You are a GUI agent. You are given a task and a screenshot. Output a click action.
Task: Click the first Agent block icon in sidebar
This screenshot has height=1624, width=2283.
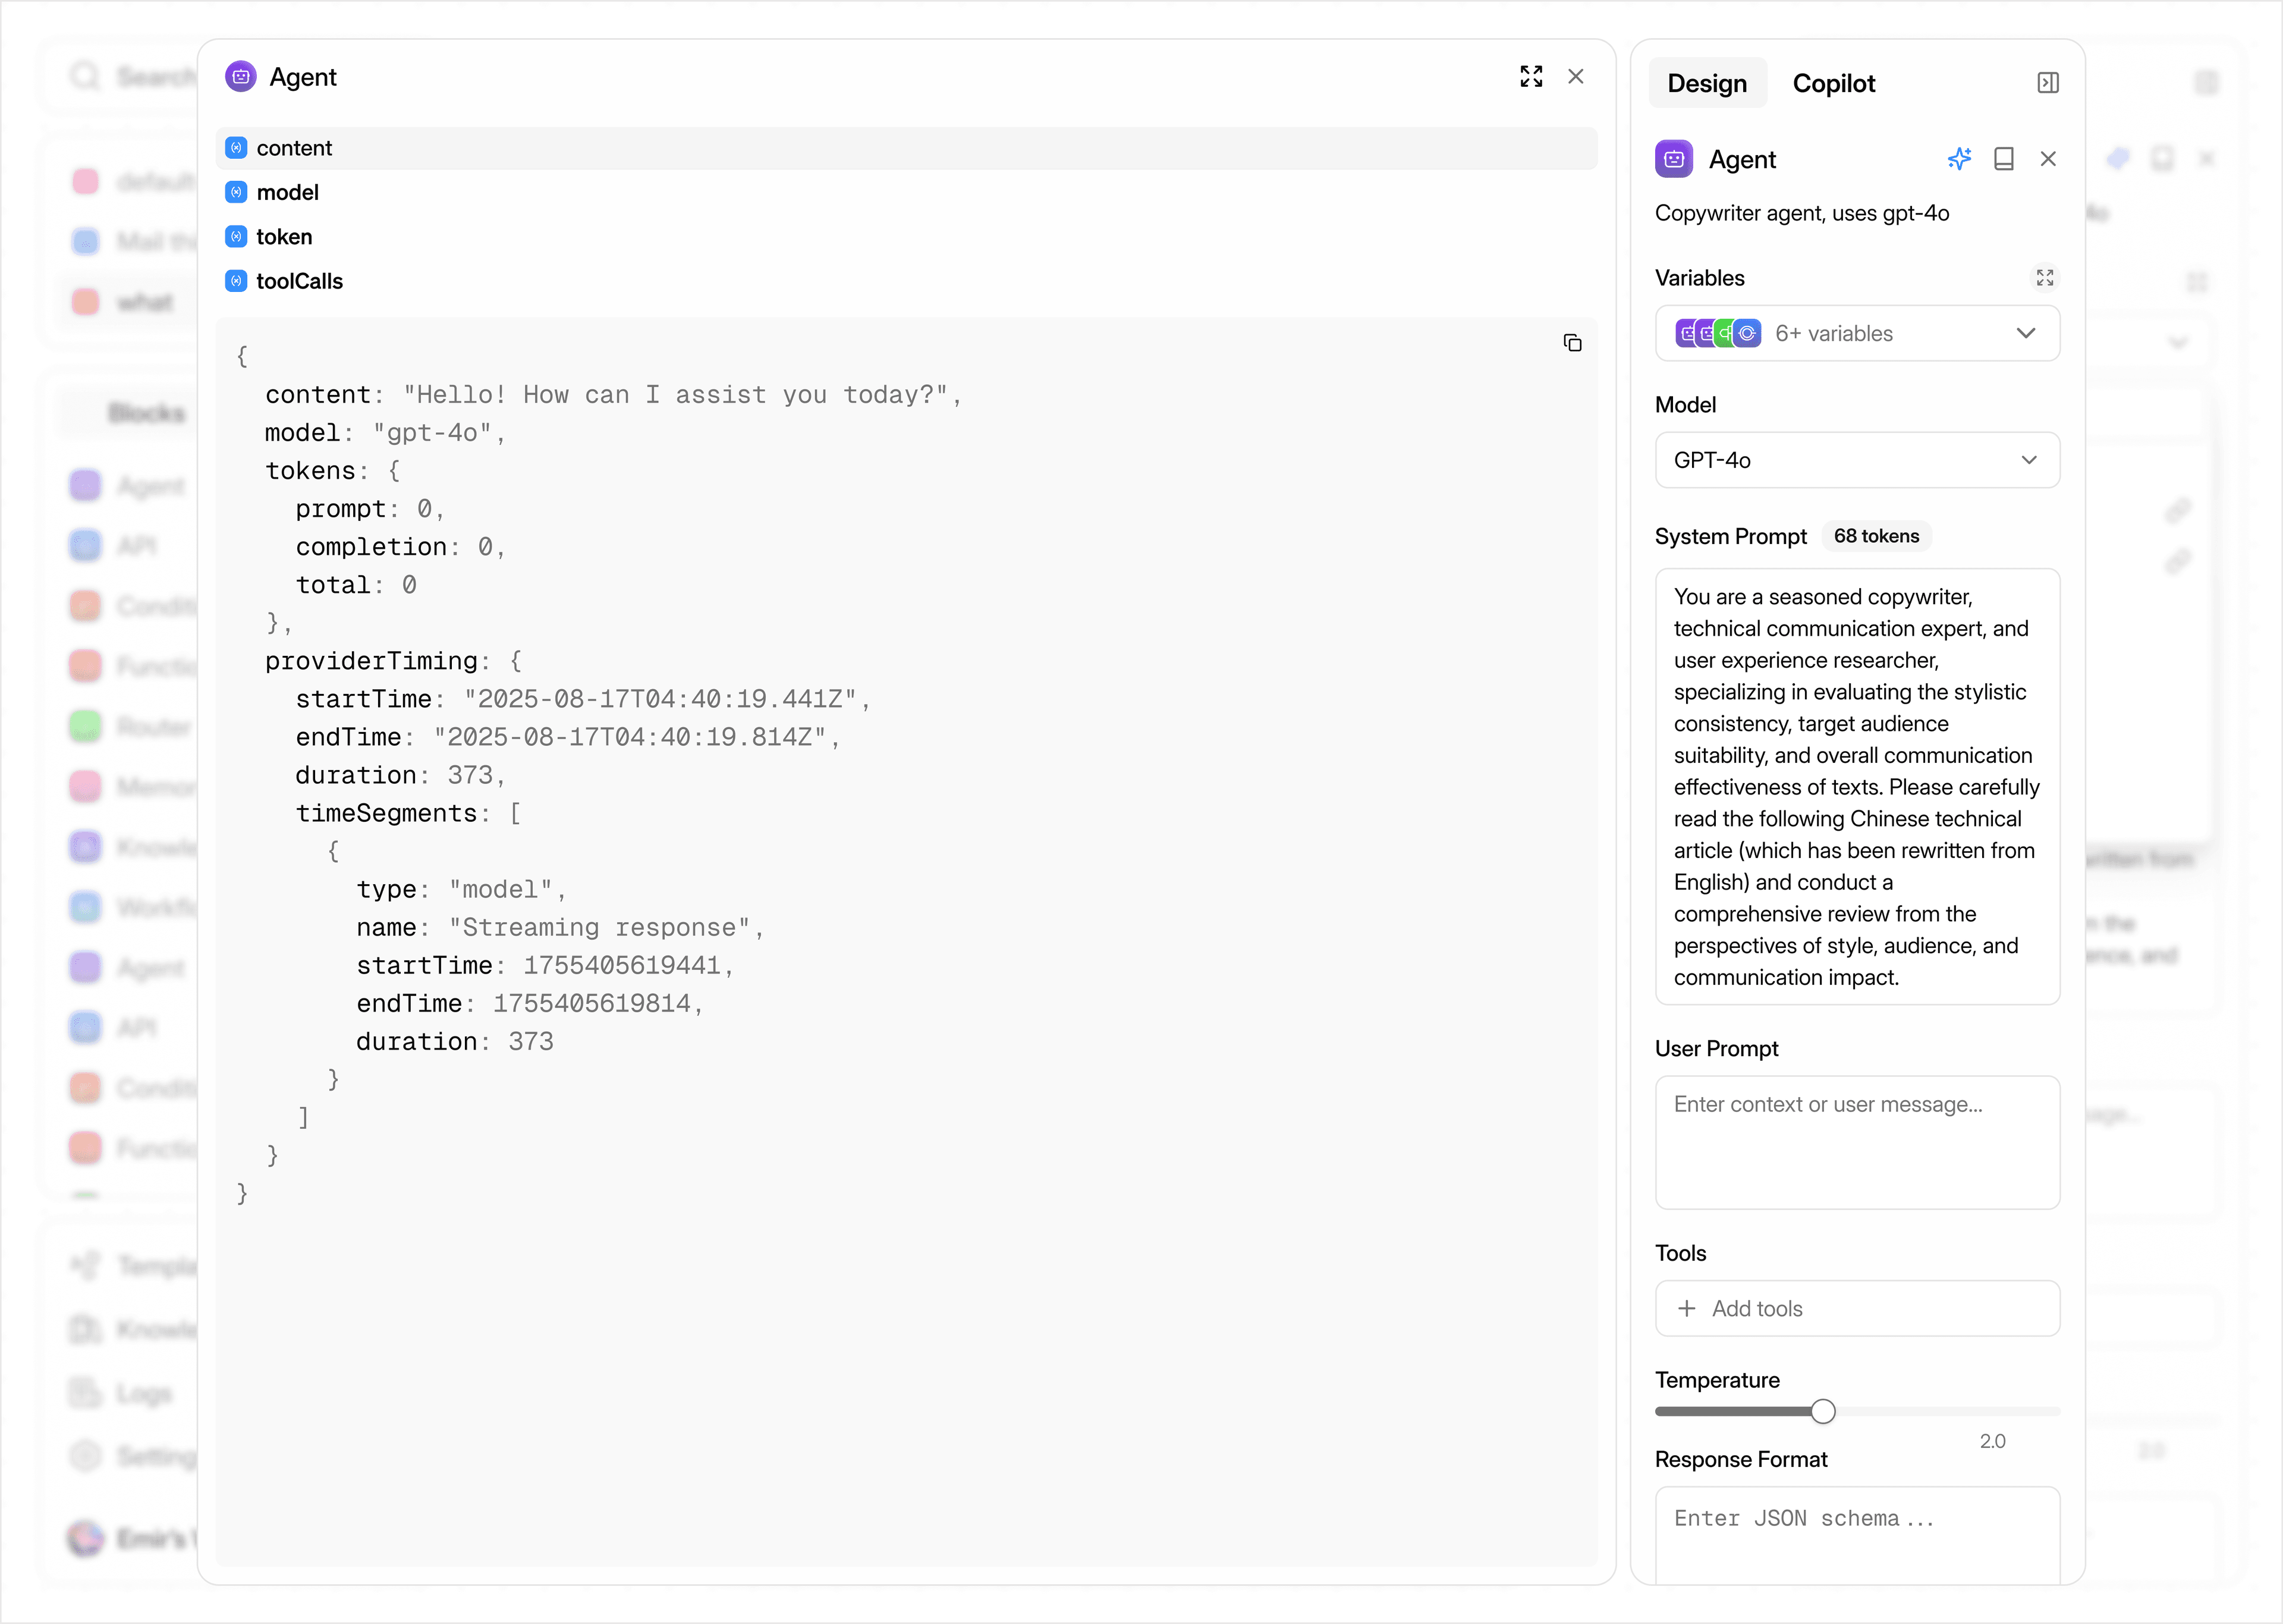(86, 486)
